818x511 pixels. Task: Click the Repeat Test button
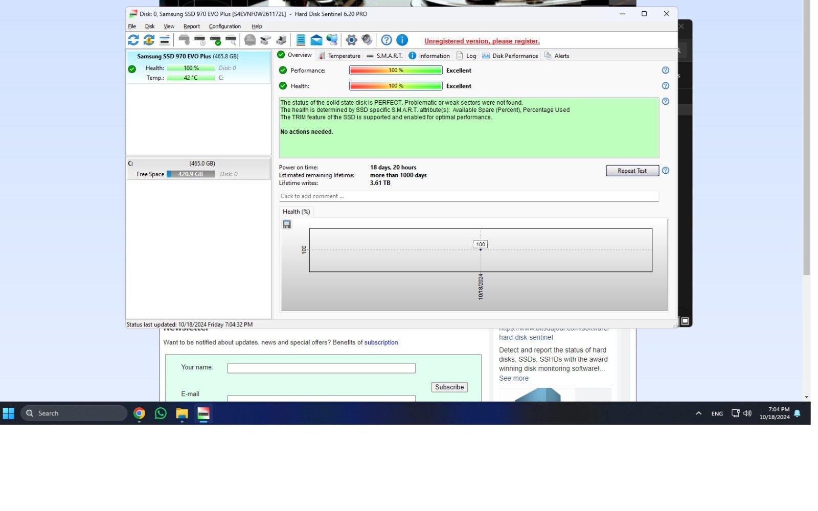point(632,171)
